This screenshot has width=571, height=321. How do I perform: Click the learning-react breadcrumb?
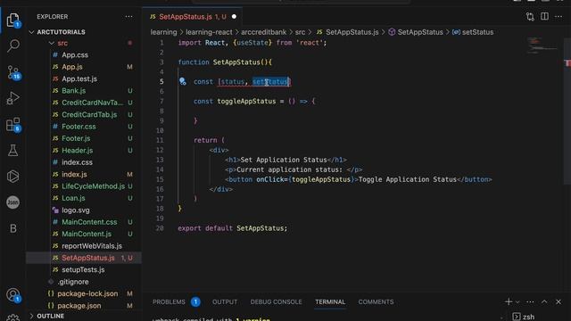[x=209, y=32]
